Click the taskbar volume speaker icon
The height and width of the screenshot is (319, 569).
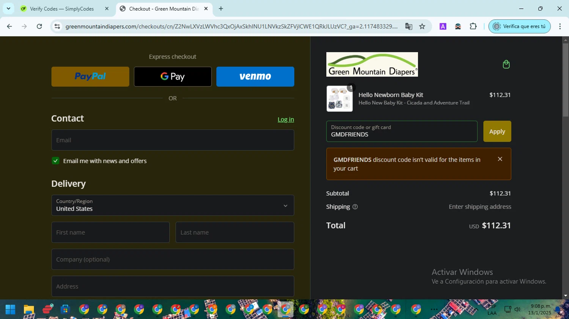point(517,310)
